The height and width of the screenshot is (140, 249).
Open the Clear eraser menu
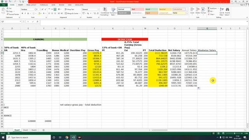(x=211, y=14)
